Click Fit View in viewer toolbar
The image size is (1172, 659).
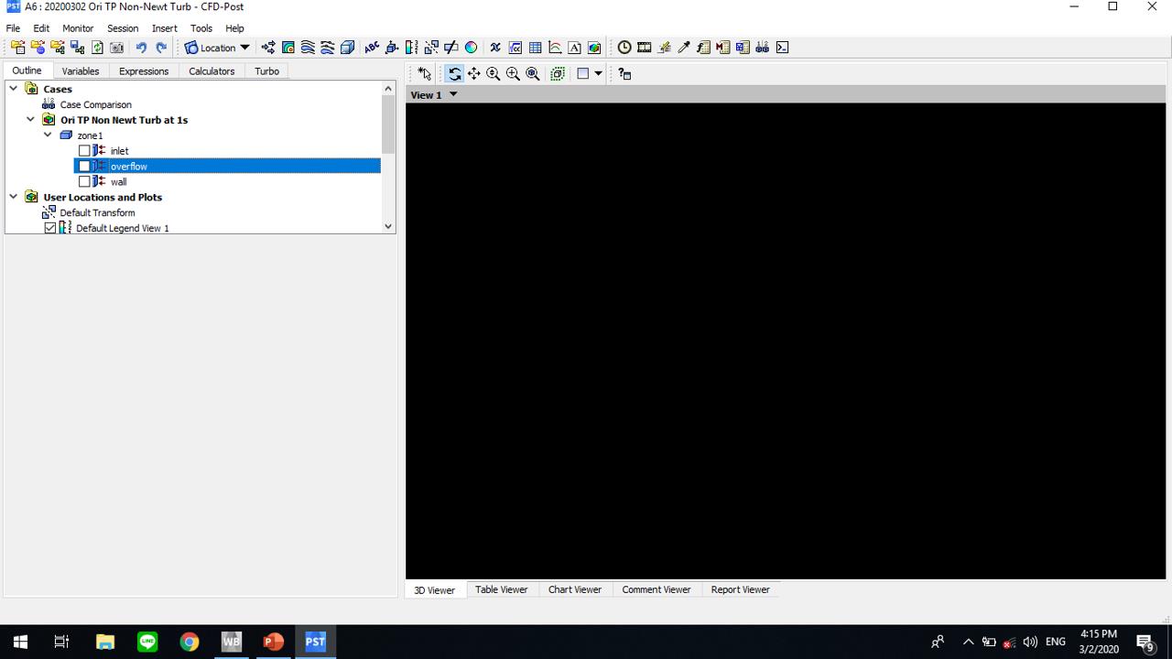(533, 74)
